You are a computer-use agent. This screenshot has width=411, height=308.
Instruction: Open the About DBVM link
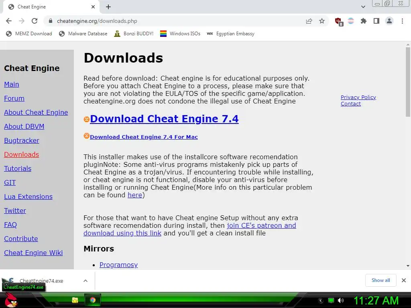(x=24, y=126)
